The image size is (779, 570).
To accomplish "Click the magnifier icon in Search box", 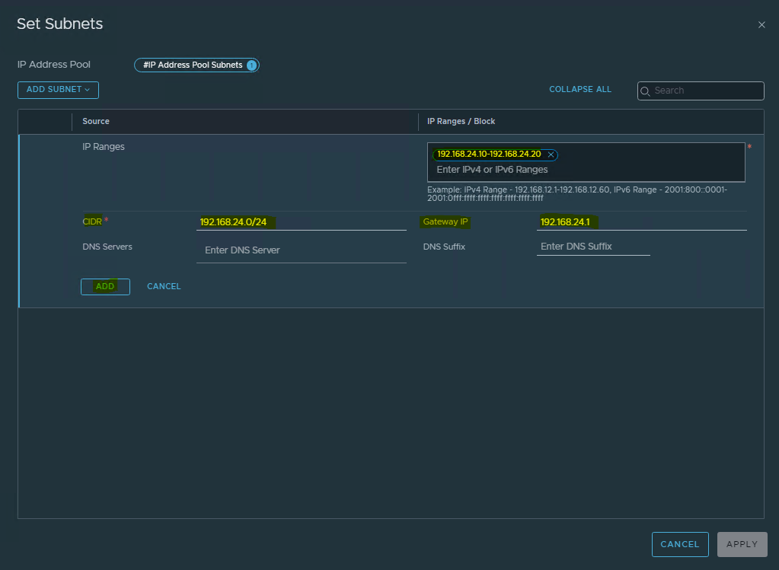I will (647, 91).
